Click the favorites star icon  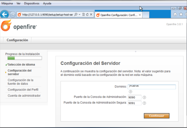(x=181, y=14)
